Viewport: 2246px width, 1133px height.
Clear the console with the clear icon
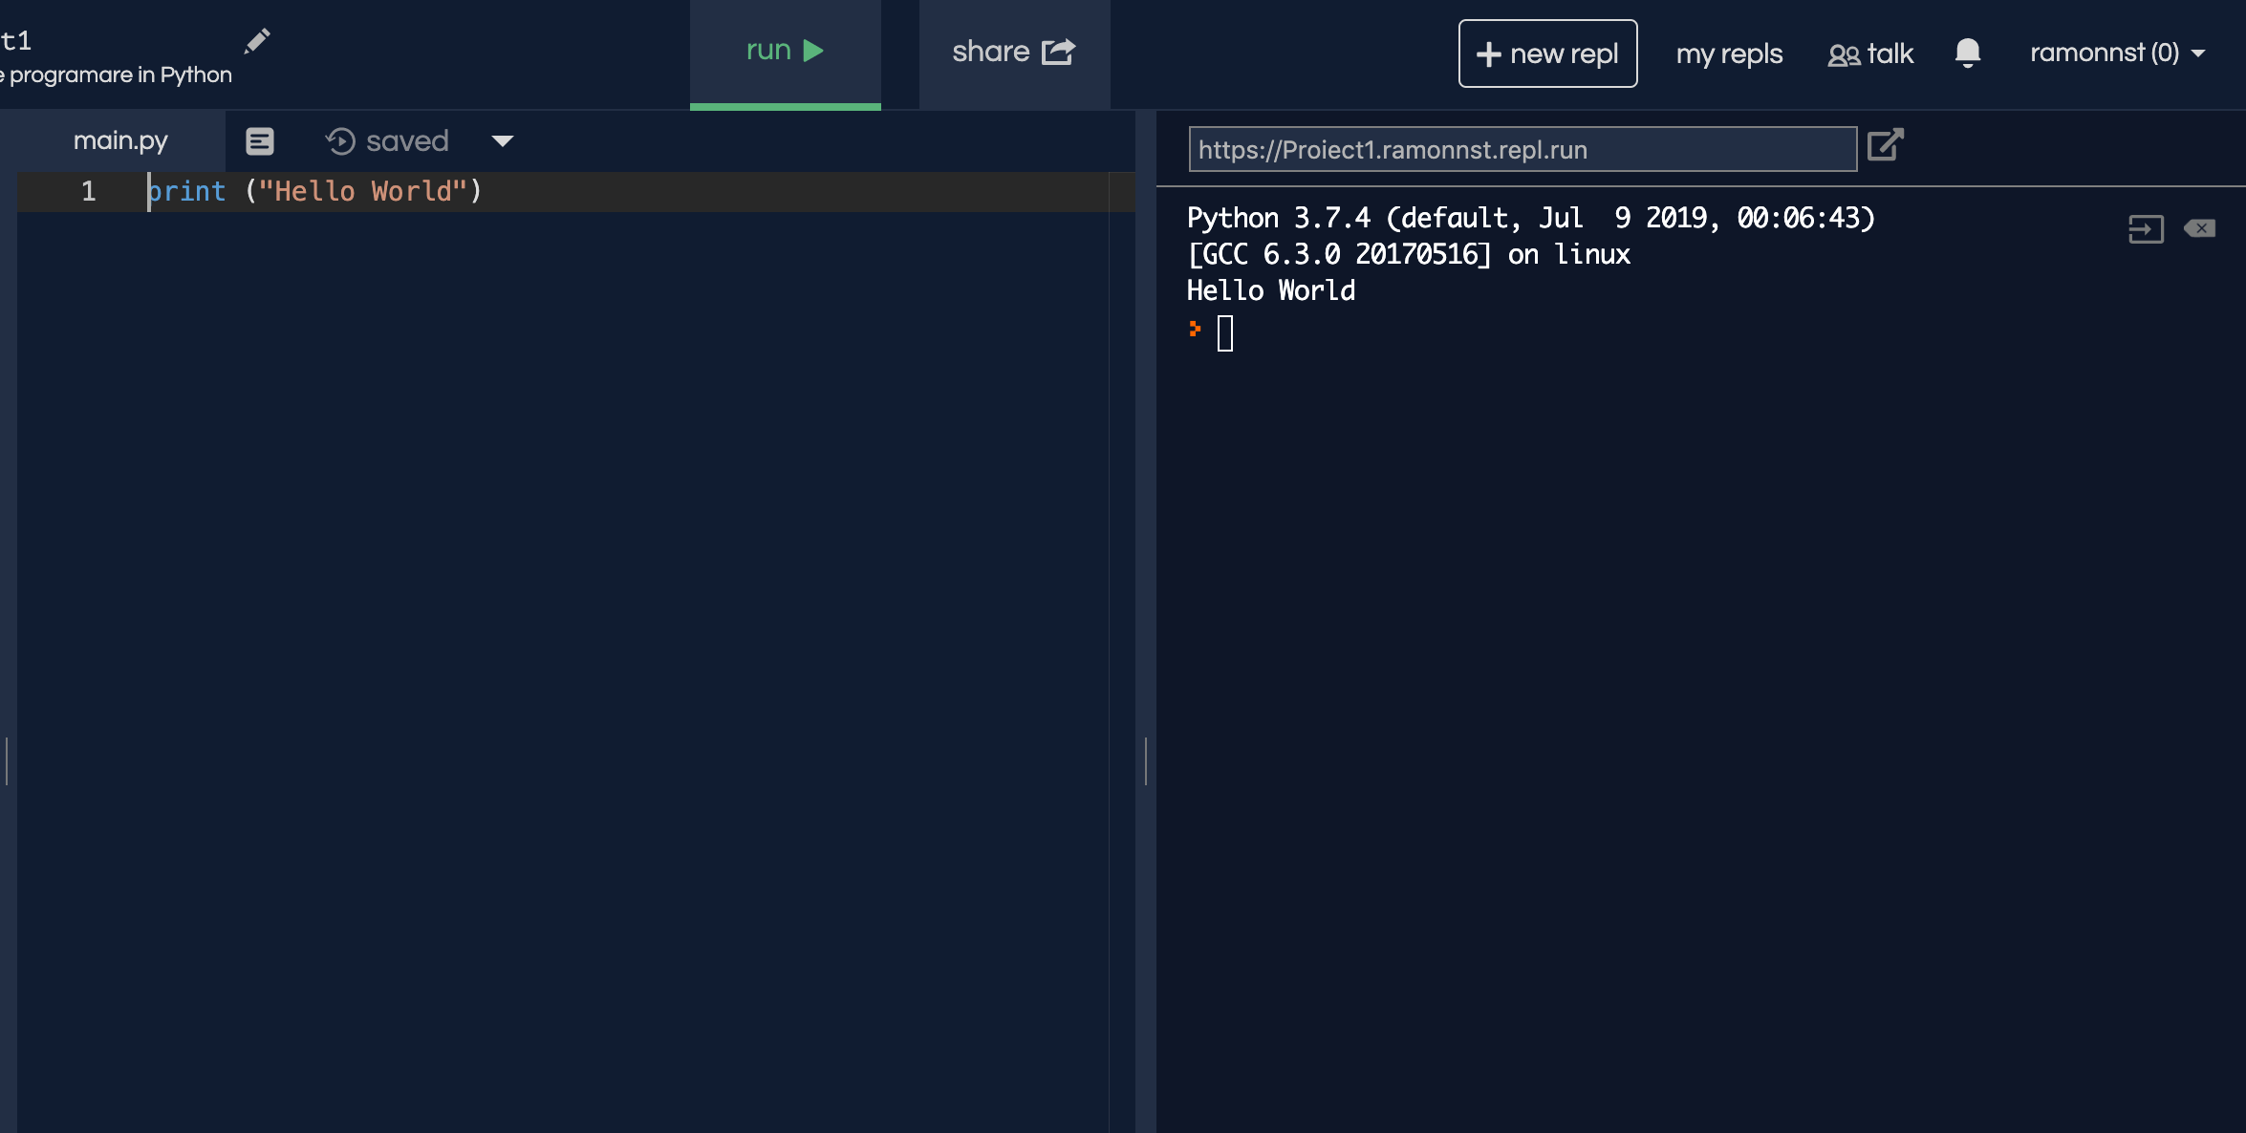click(x=2200, y=228)
